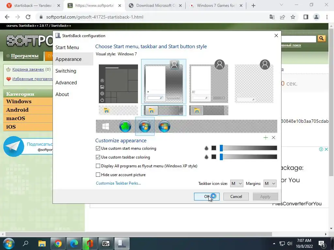Viewport: 334px width, 250px height.
Task: Click the start menu color droplet icon
Action: [x=206, y=148]
